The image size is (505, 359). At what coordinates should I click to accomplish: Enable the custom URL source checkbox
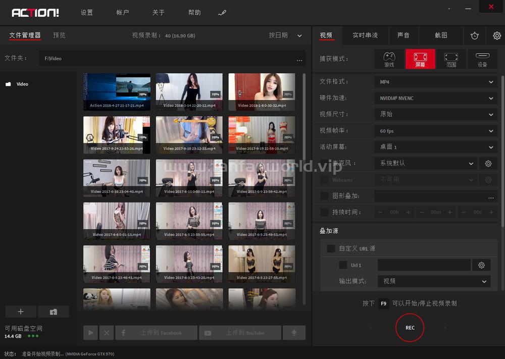coord(331,248)
